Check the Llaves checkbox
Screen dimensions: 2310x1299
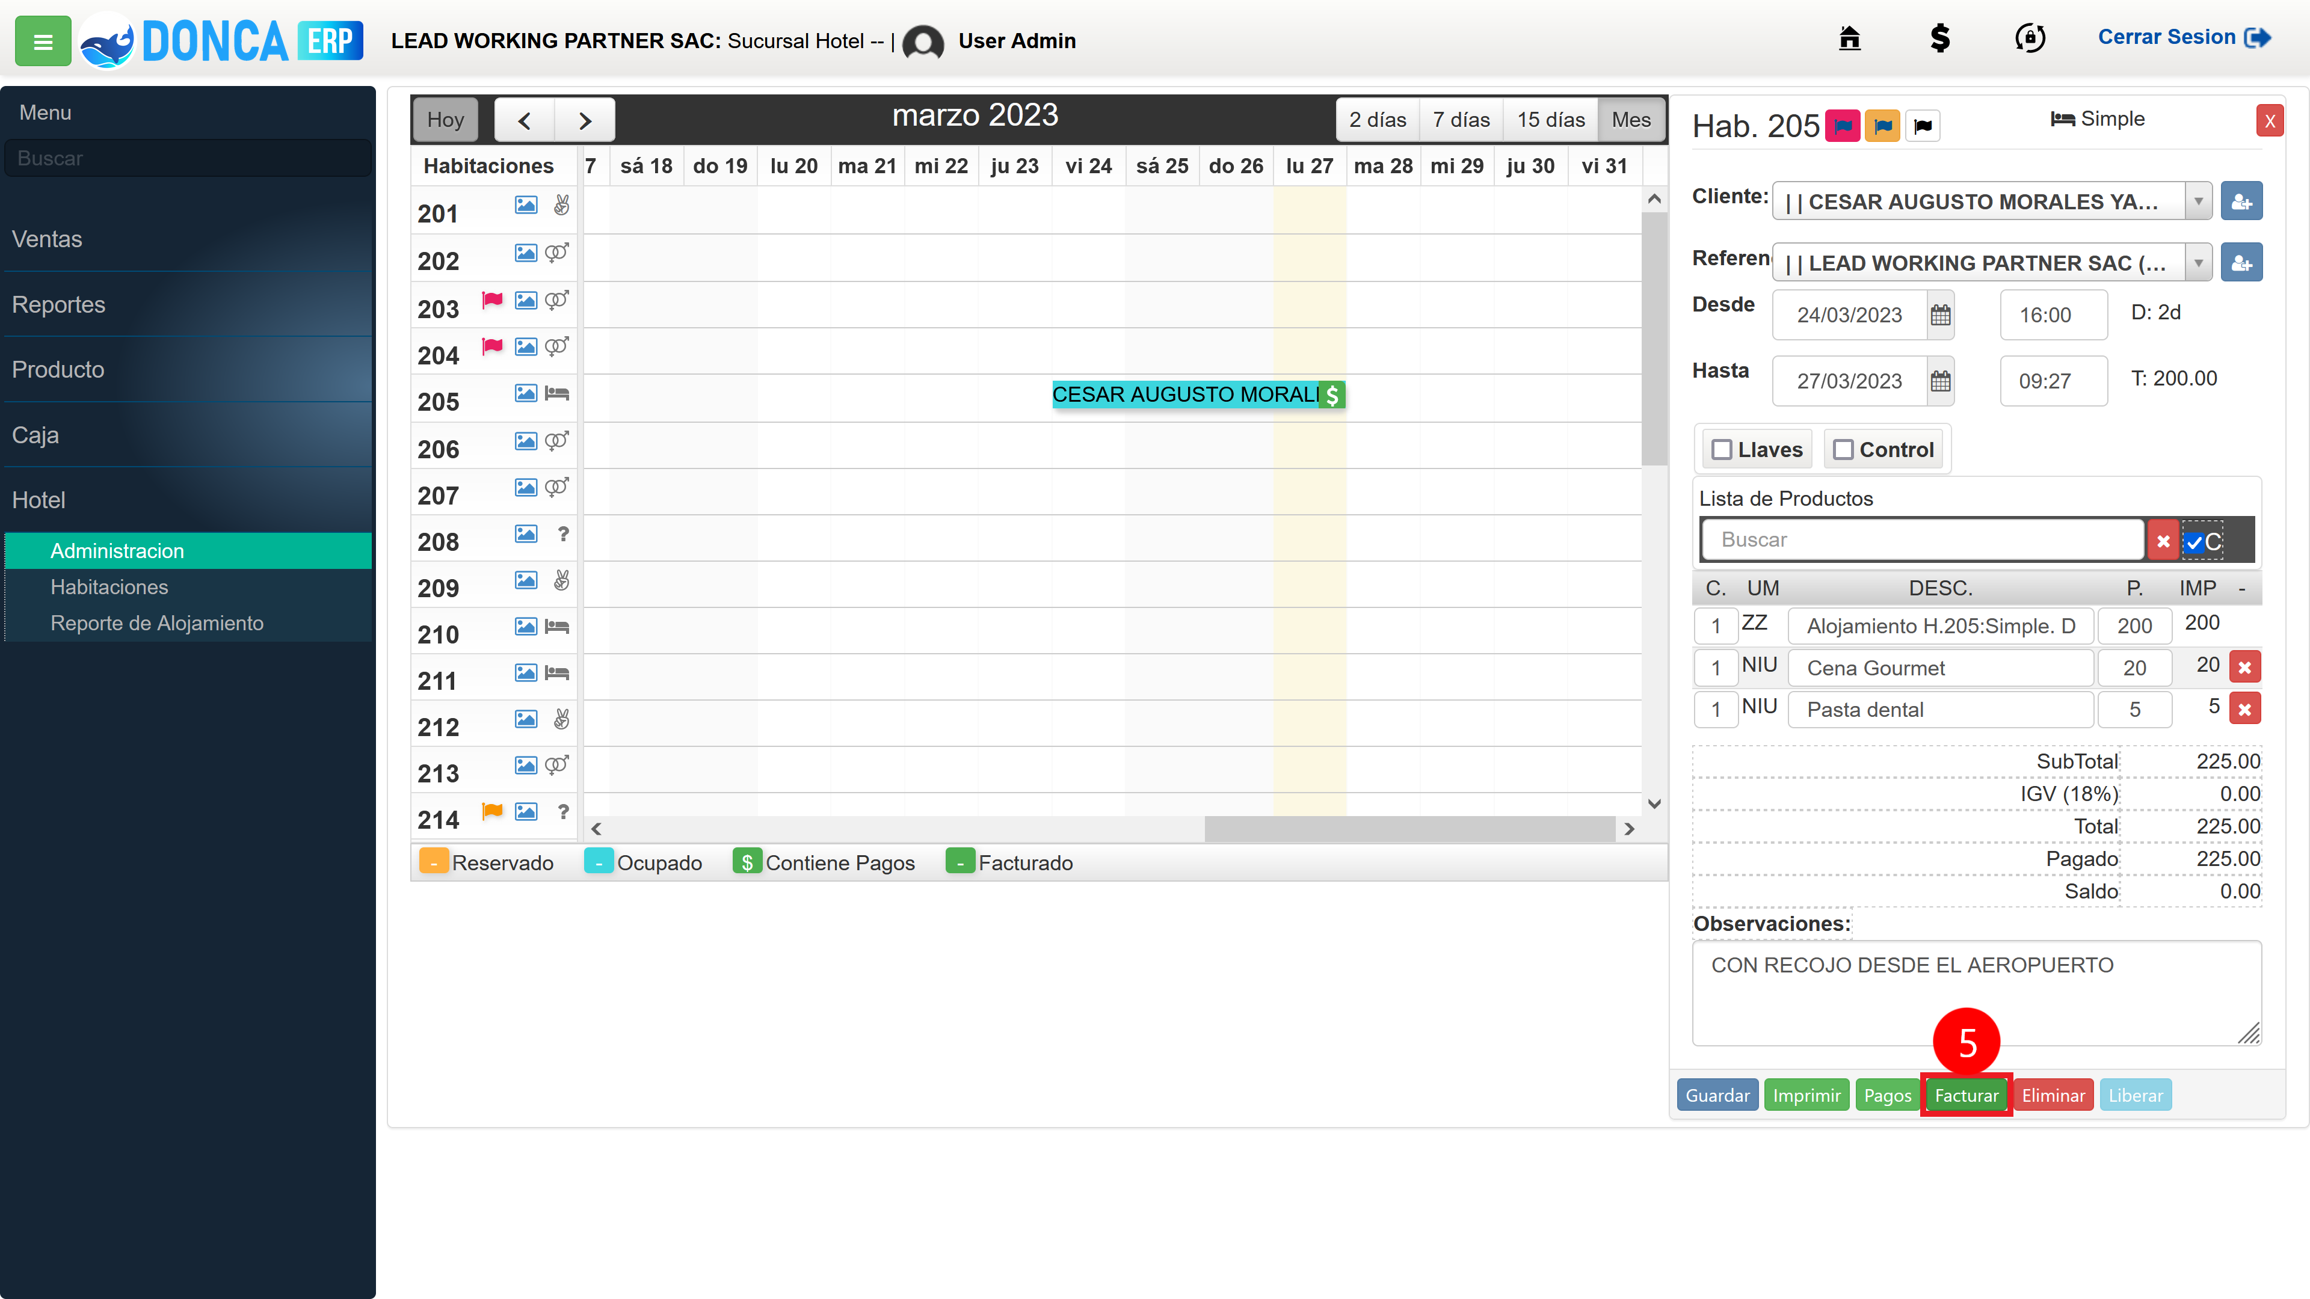1722,449
